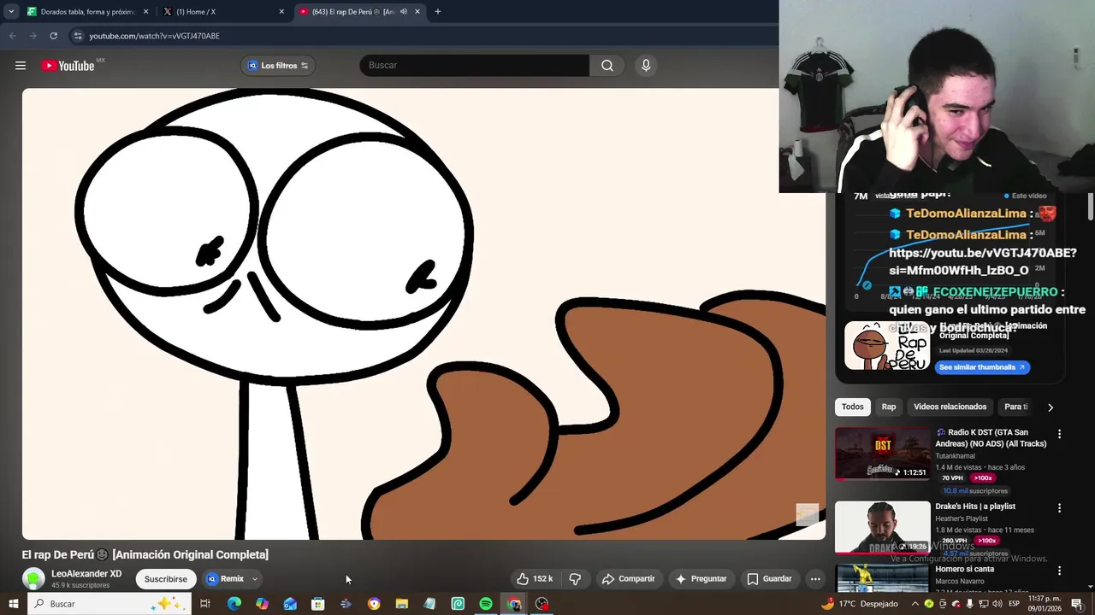Click the search magnifier button
The width and height of the screenshot is (1095, 615).
click(x=607, y=65)
